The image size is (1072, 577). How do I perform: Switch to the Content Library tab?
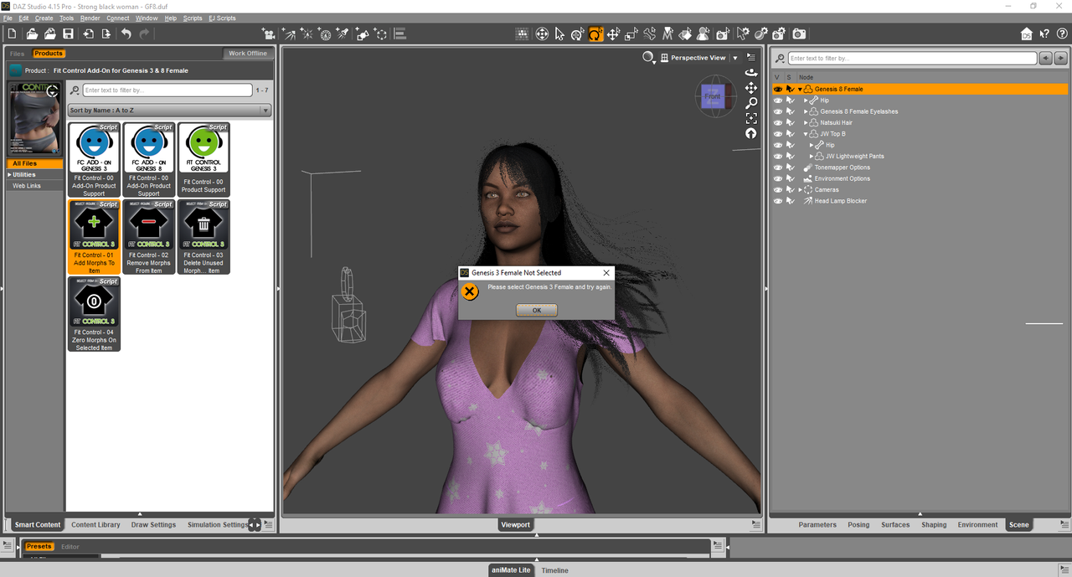tap(95, 525)
